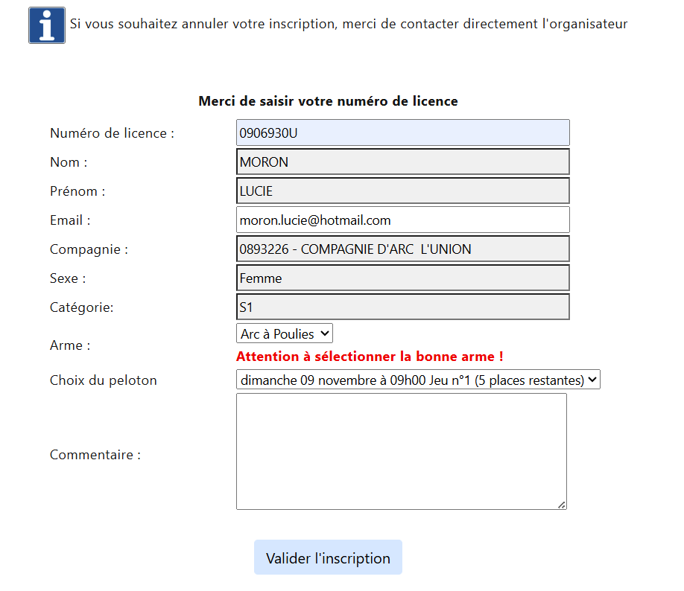This screenshot has width=684, height=591.
Task: Click the red warning message about weapon selection
Action: tap(371, 357)
